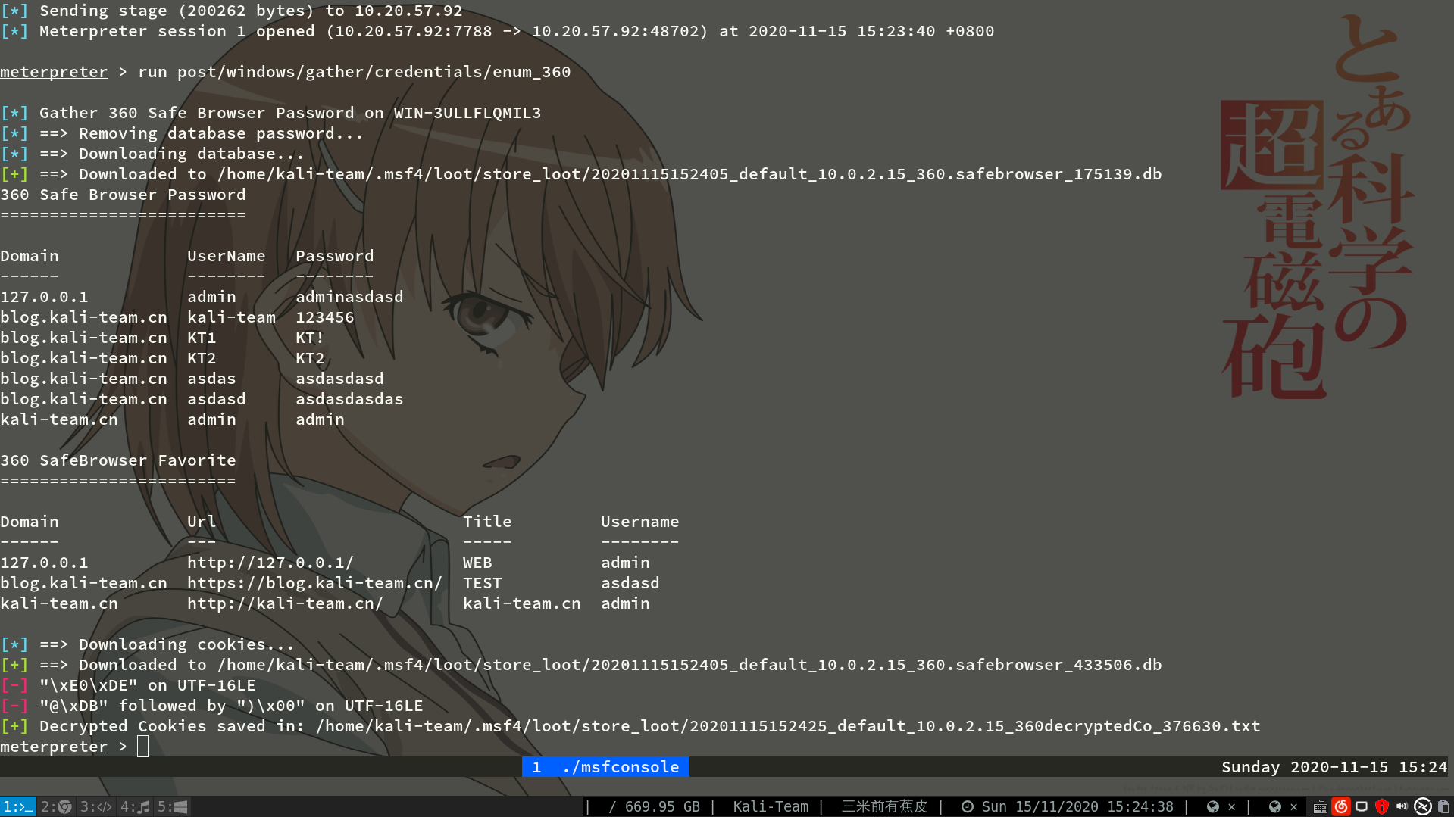Screen dimensions: 1454x817
Task: Click the favorite title TEST
Action: tap(483, 583)
